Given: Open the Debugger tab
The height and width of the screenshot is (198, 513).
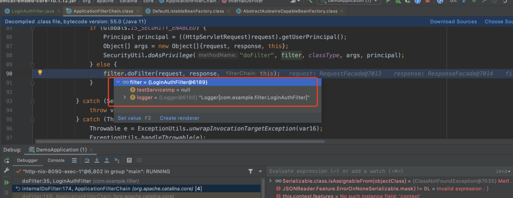Looking at the screenshot, I should 28,160.
